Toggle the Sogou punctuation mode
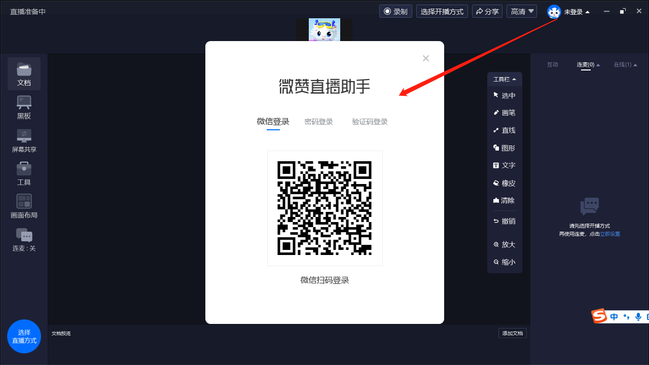The height and width of the screenshot is (365, 649). tap(626, 317)
